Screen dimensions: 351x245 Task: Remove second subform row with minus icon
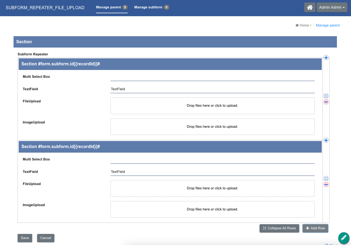point(326,184)
